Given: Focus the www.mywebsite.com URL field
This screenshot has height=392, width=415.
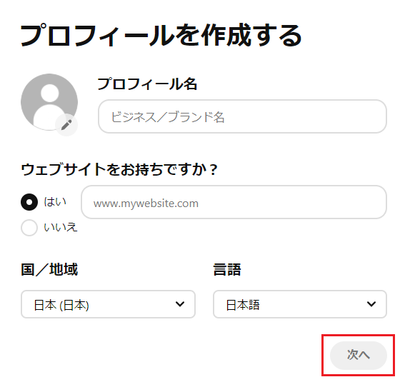Looking at the screenshot, I should (x=234, y=202).
